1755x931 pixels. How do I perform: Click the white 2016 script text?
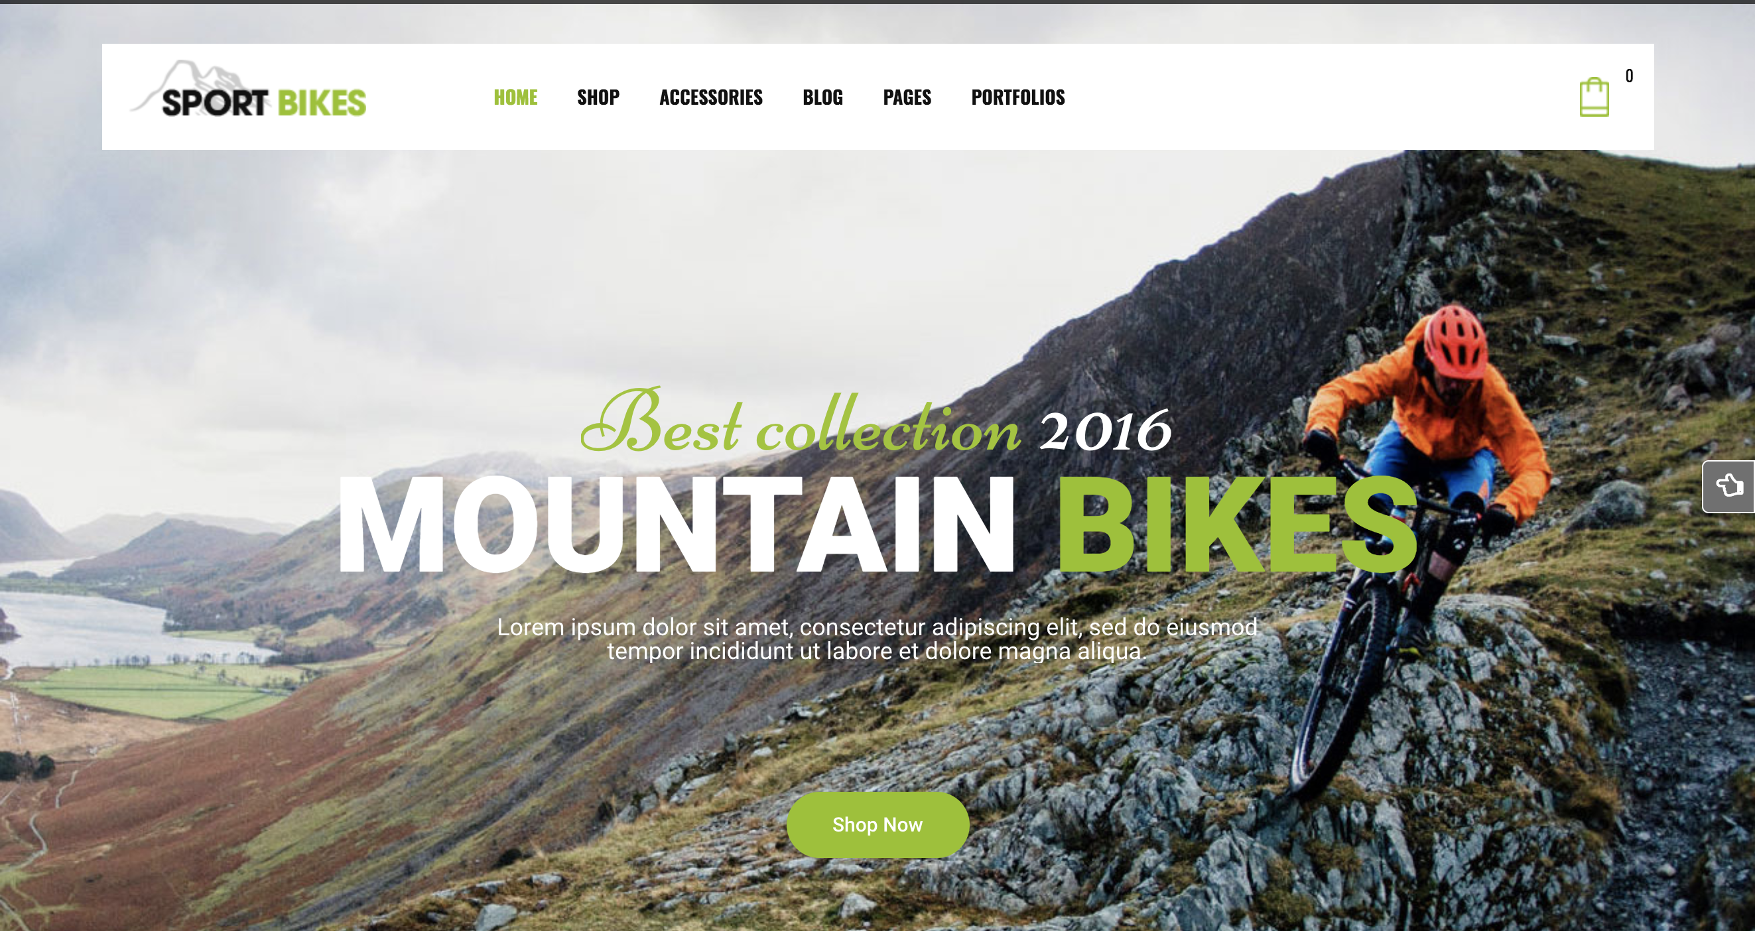(x=1105, y=431)
